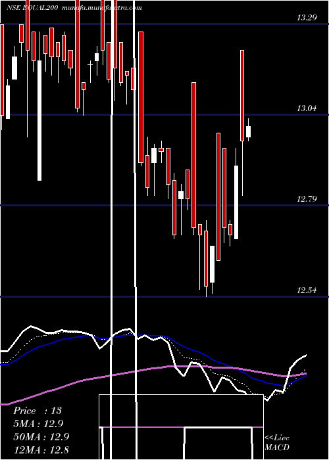Click the lowest white candle near 12.54
The image size is (329, 460).
[212, 264]
